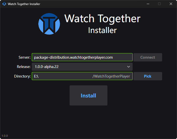Click the version text 1.0.0 in the corner
The height and width of the screenshot is (139, 177).
5,136
